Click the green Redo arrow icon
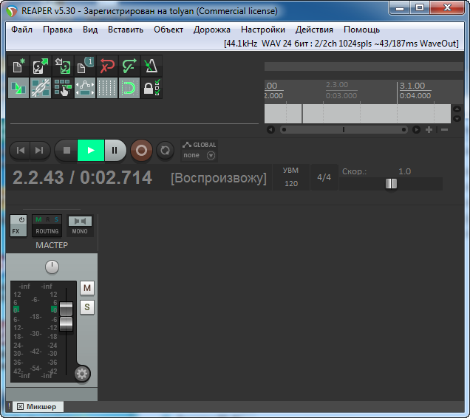The width and height of the screenshot is (470, 418). [x=129, y=66]
